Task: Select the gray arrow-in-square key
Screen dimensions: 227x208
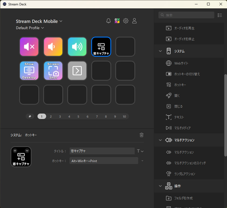Action: (x=77, y=71)
